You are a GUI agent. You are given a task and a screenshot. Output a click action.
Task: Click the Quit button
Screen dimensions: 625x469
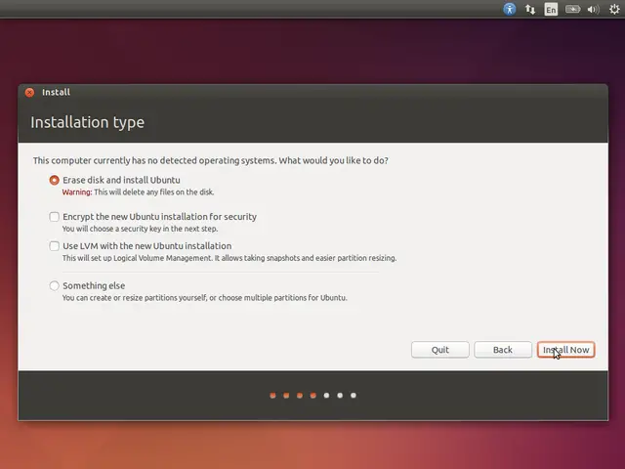point(440,350)
